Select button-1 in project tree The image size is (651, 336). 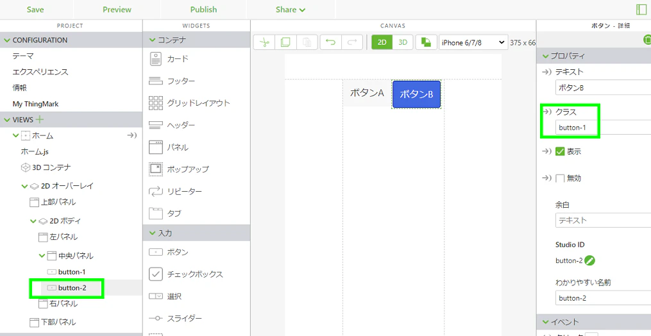[67, 272]
